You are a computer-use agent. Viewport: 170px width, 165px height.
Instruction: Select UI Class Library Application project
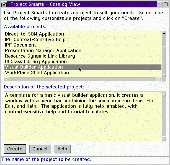tap(83, 62)
